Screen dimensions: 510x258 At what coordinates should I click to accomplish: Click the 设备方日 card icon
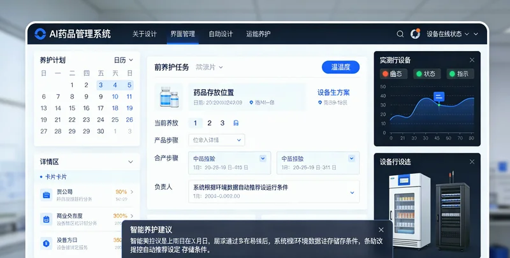pos(47,243)
